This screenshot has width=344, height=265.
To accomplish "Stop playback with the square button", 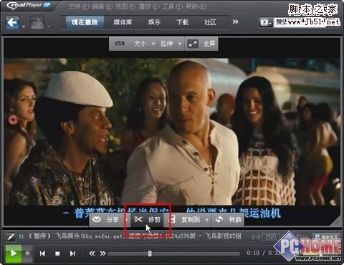I will pos(57,254).
